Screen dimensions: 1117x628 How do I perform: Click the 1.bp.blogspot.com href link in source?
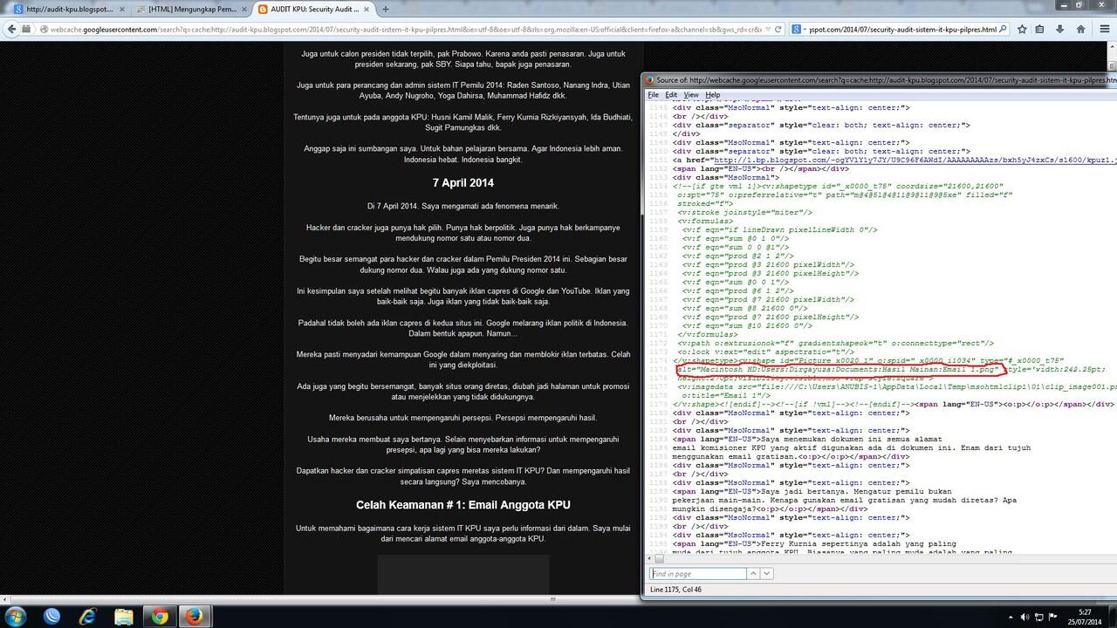pos(914,160)
